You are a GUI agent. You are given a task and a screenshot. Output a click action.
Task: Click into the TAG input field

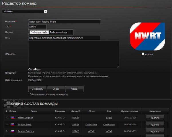click(x=37, y=27)
